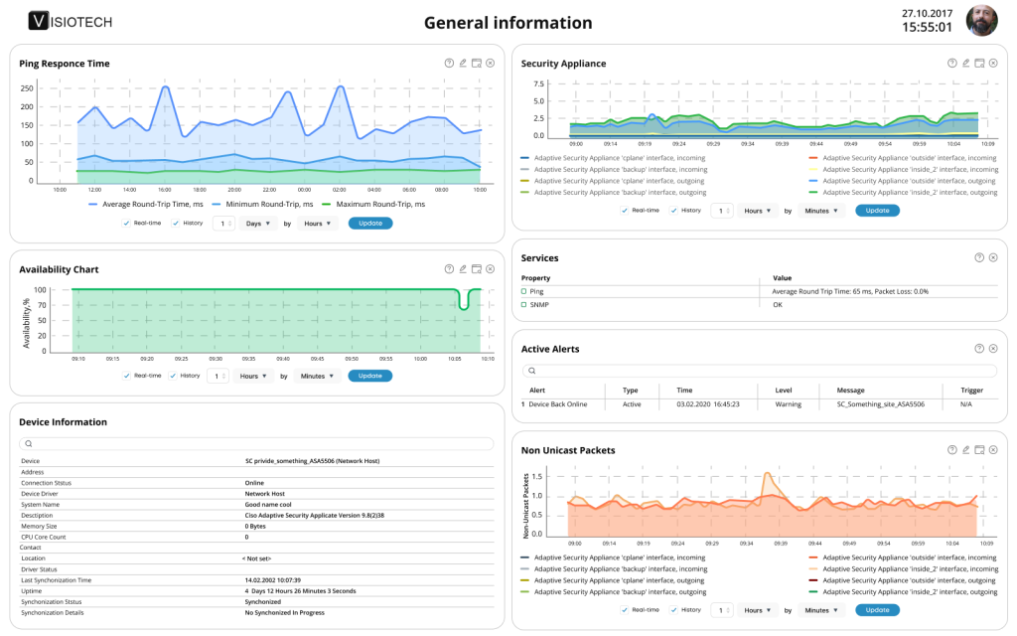Click the search field in Device Information
Viewport: 1017px width, 636px height.
[257, 444]
